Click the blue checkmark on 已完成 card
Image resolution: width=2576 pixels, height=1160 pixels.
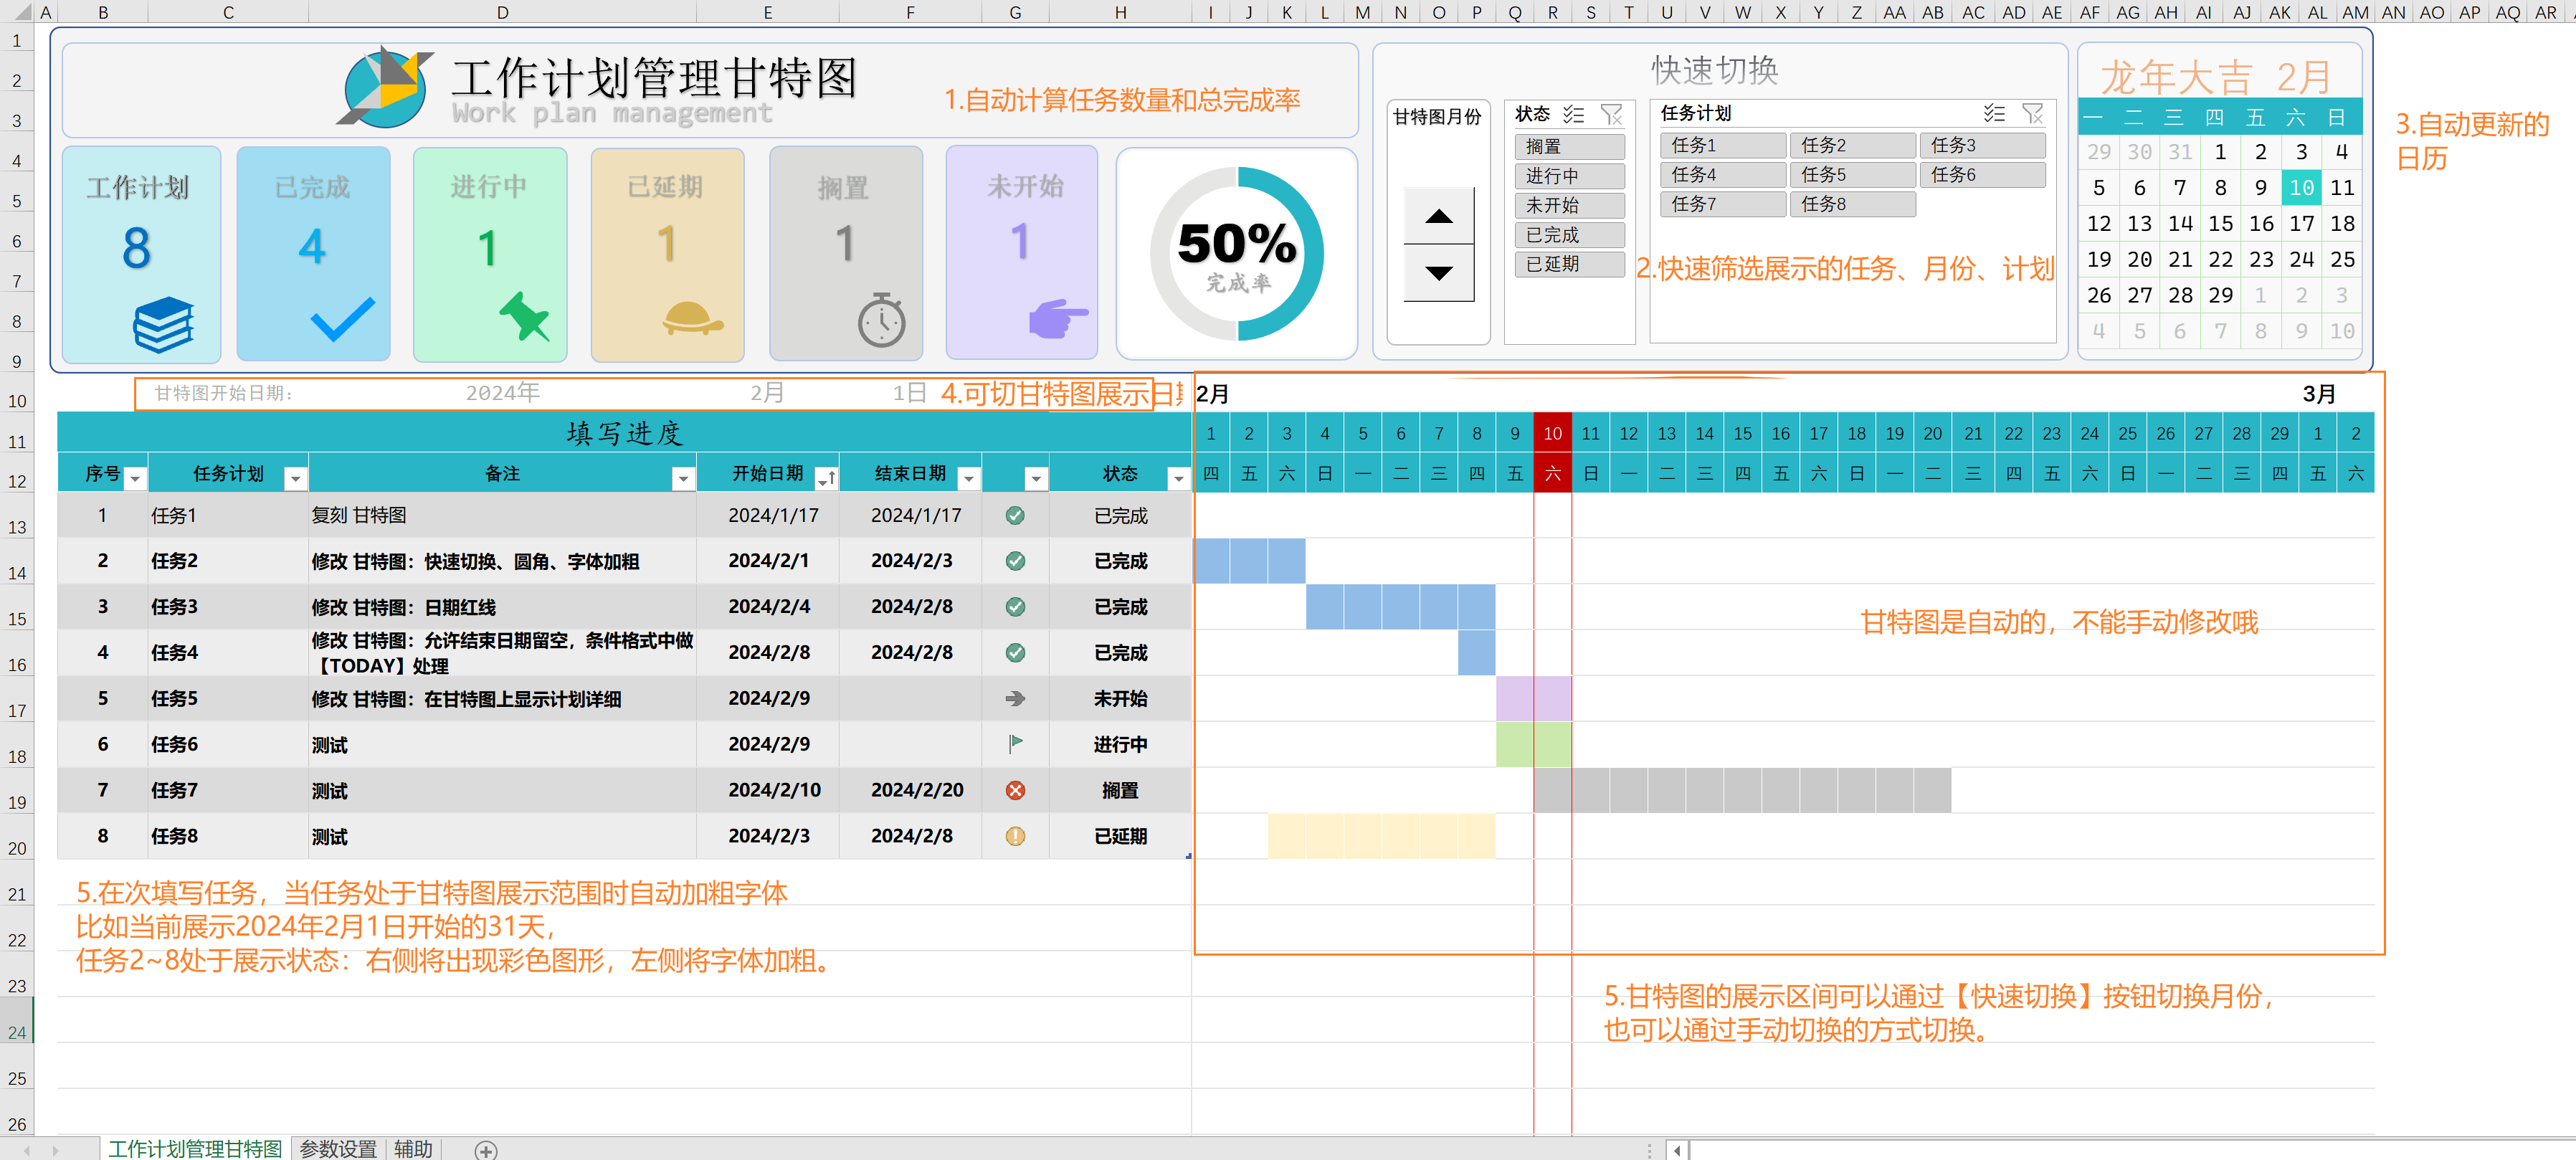click(342, 320)
